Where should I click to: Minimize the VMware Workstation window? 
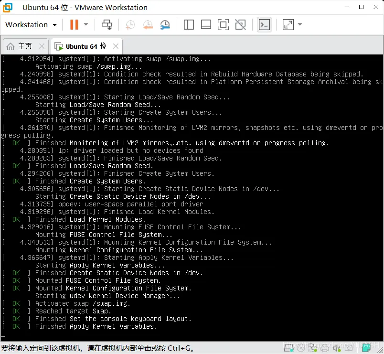347,7
